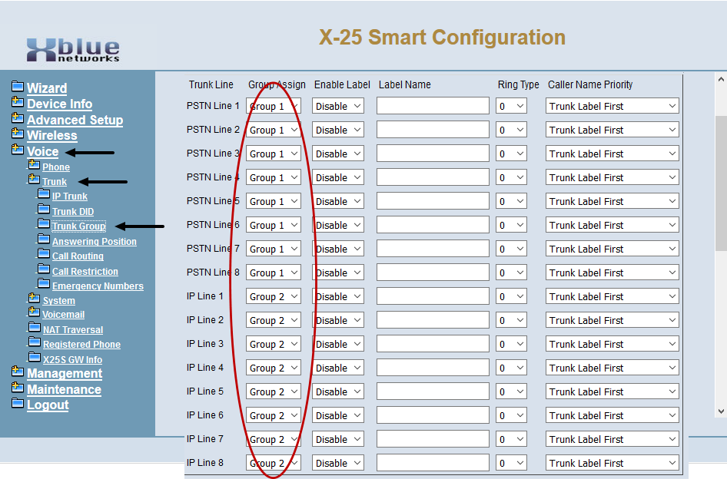Viewport: 727px width, 479px height.
Task: Click Label Name field for IP Line 2
Action: click(x=433, y=320)
